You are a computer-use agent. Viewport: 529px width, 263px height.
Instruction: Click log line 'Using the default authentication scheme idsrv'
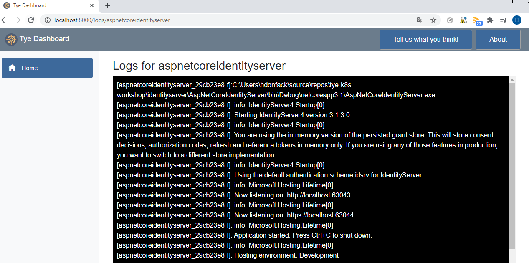tap(269, 175)
